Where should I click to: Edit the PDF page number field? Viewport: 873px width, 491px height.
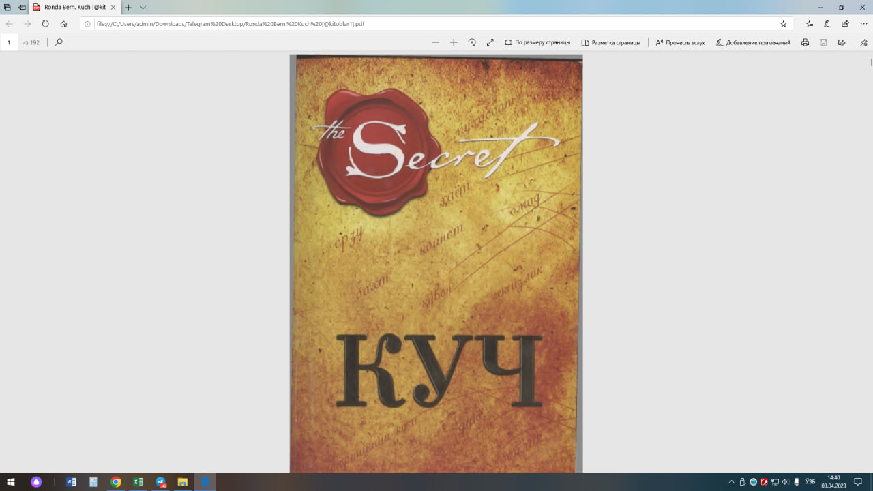[9, 42]
